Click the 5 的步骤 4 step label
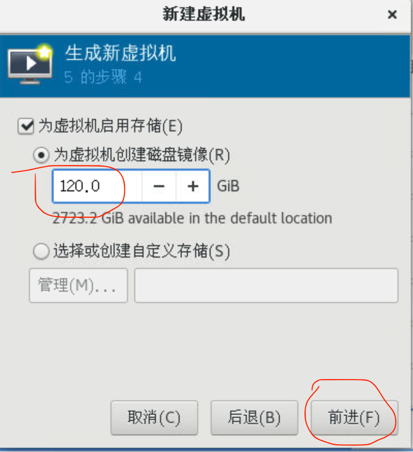Image resolution: width=413 pixels, height=452 pixels. point(103,77)
